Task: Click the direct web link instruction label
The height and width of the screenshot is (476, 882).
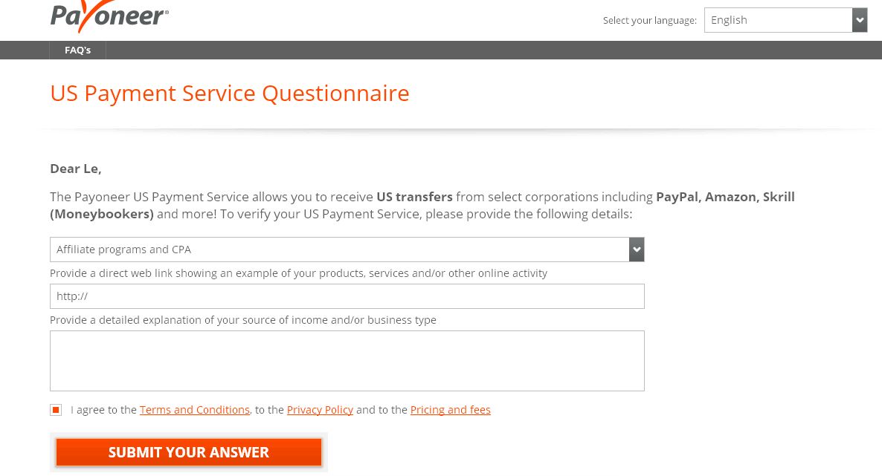Action: pyautogui.click(x=298, y=273)
